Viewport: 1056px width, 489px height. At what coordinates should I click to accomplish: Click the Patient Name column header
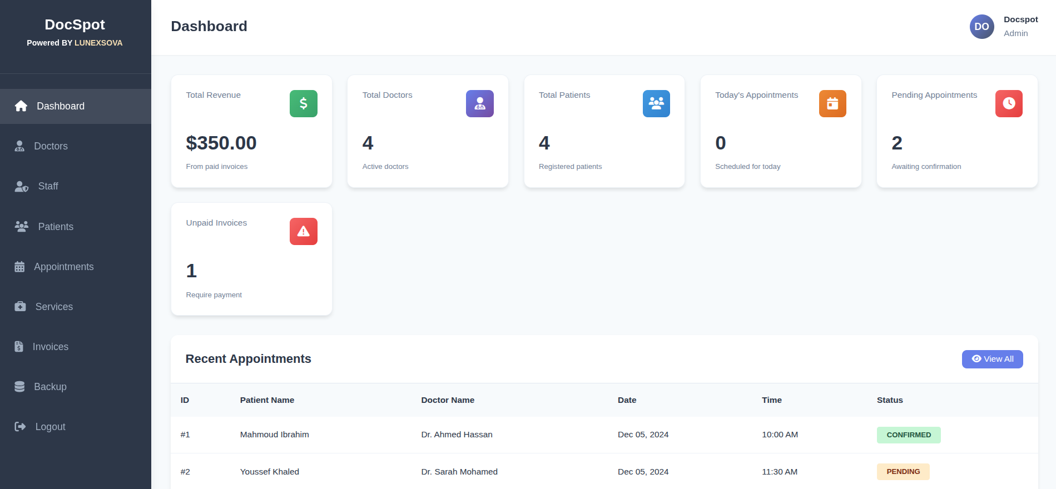267,400
